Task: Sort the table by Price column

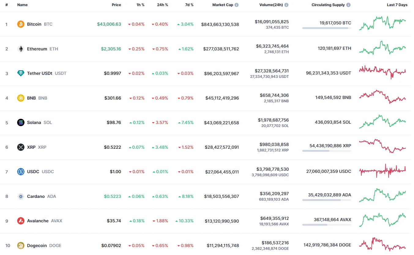Action: pyautogui.click(x=116, y=5)
